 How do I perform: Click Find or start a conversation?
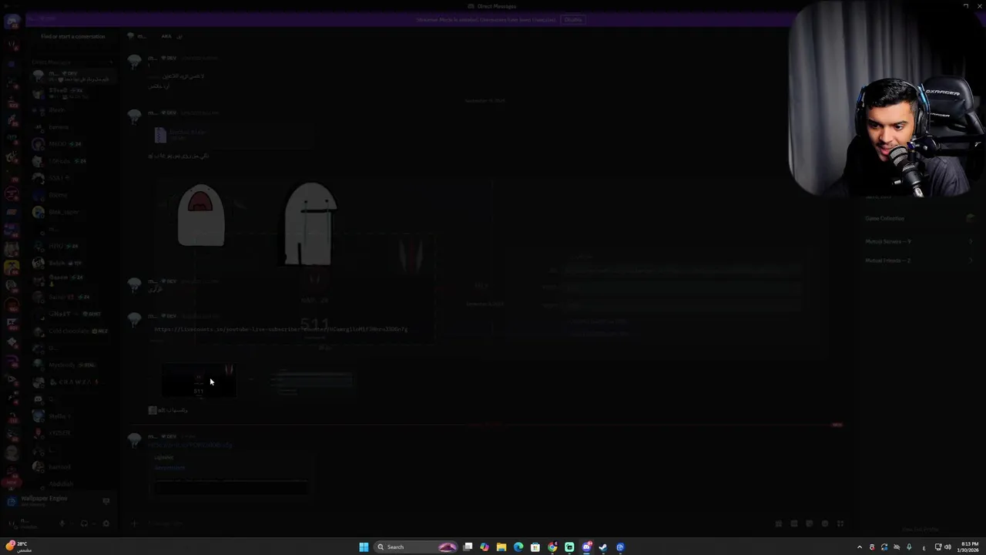(73, 36)
